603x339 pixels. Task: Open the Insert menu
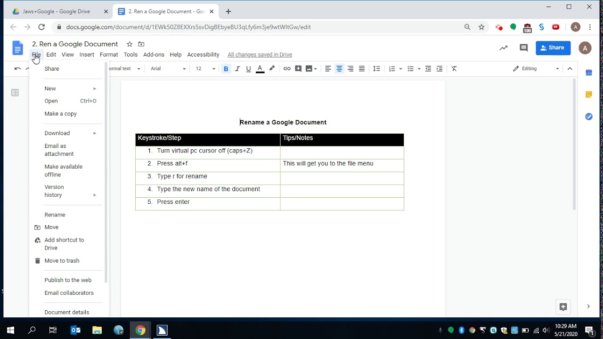[87, 55]
